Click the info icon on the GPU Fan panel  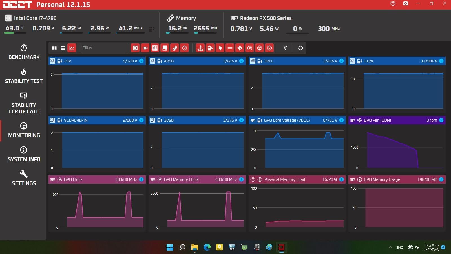(441, 120)
